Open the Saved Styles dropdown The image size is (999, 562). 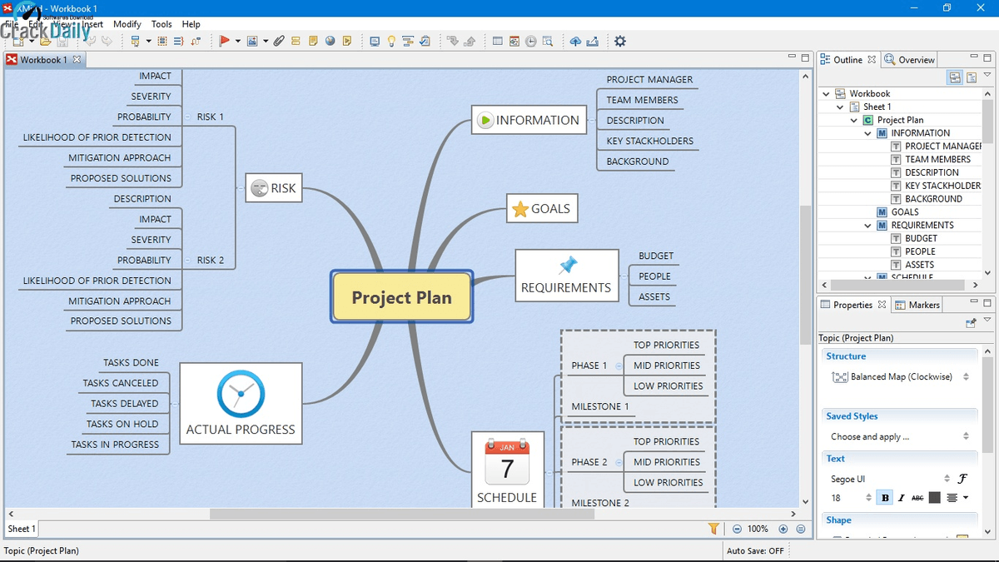[901, 436]
